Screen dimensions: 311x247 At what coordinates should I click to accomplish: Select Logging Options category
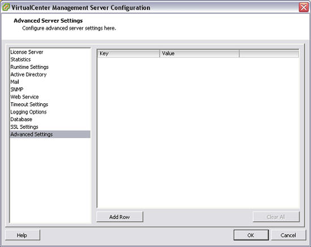click(28, 112)
